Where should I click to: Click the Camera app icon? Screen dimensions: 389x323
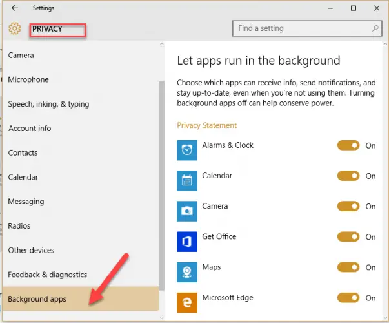187,211
